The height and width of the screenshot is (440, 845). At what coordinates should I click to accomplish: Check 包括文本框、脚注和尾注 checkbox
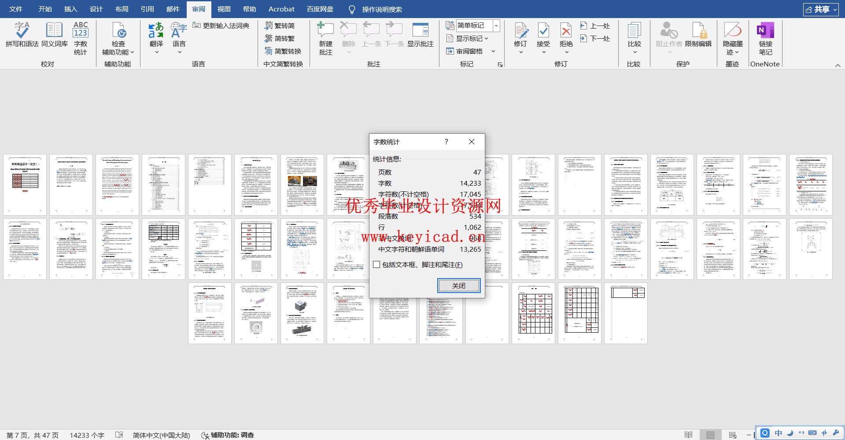pyautogui.click(x=376, y=264)
